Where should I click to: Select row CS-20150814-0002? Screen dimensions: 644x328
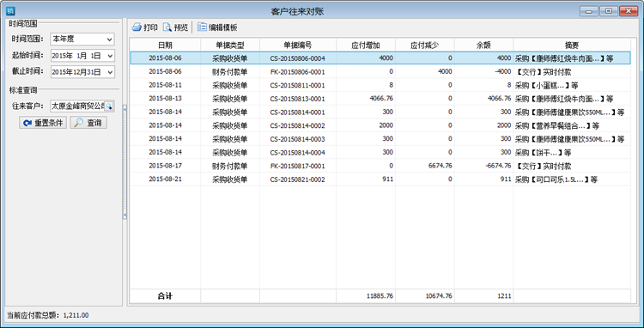click(380, 125)
